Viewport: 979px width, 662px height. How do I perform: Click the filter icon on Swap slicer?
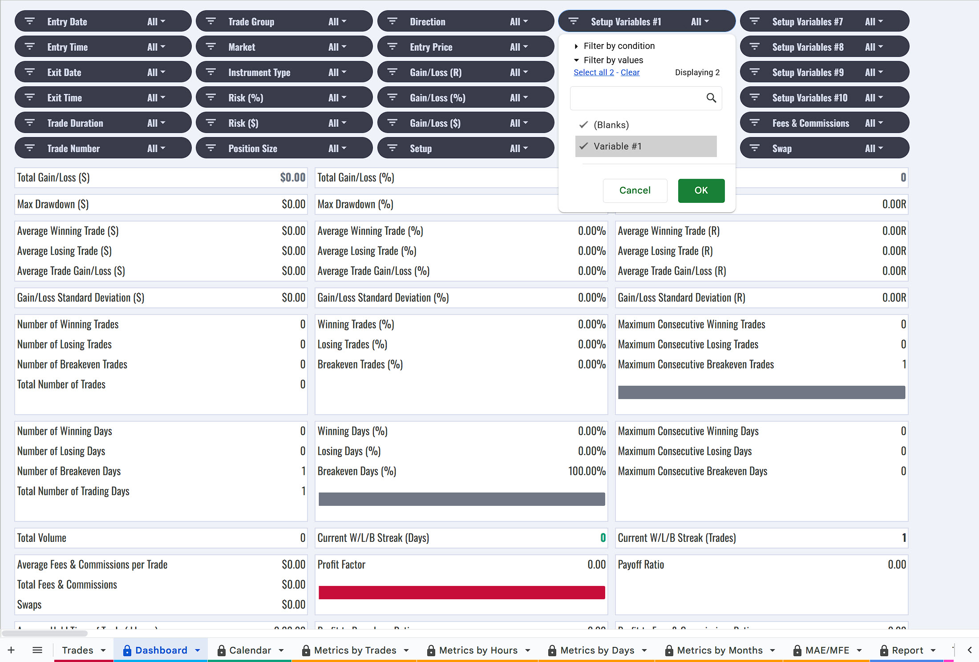click(x=755, y=148)
